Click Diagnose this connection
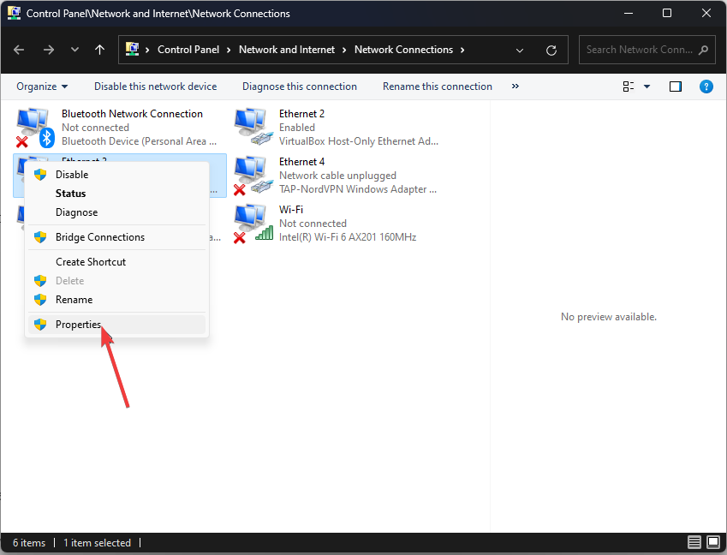Image resolution: width=727 pixels, height=555 pixels. pyautogui.click(x=300, y=87)
